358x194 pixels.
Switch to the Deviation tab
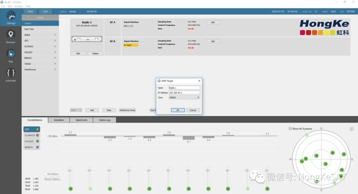point(59,120)
